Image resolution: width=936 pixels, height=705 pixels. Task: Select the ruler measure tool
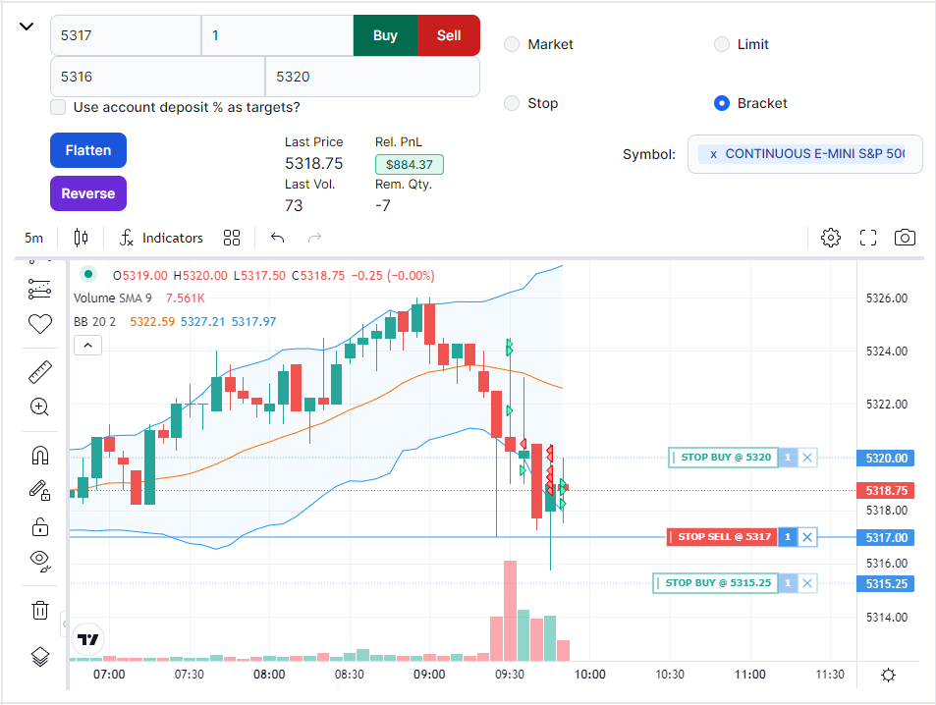click(x=39, y=373)
